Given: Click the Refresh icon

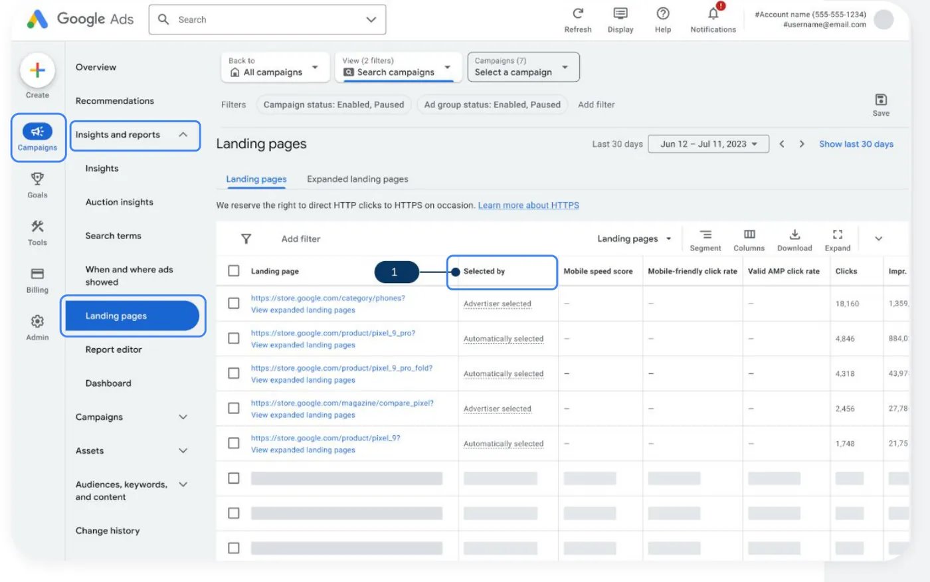Looking at the screenshot, I should tap(578, 13).
